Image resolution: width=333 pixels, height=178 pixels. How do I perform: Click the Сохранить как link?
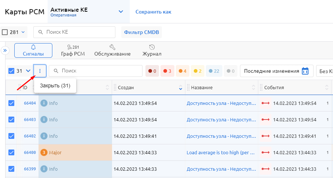[x=153, y=12]
